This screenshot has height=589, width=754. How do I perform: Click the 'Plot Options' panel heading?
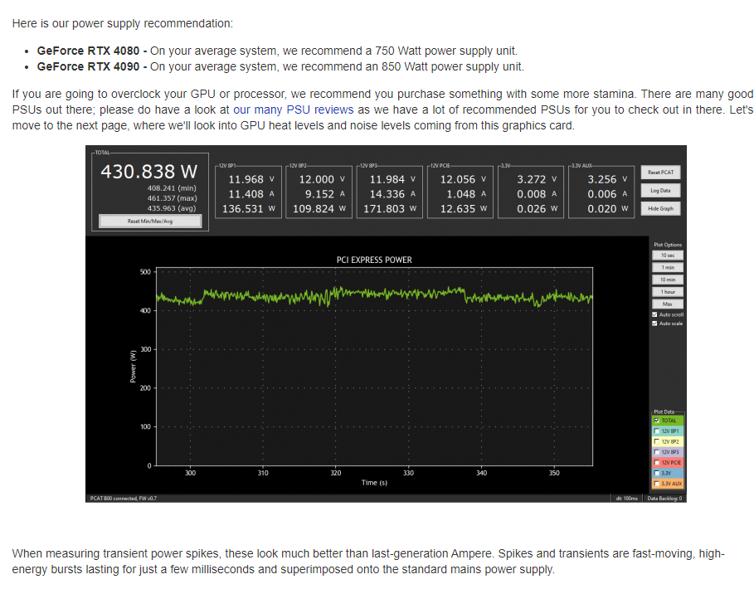pos(668,245)
